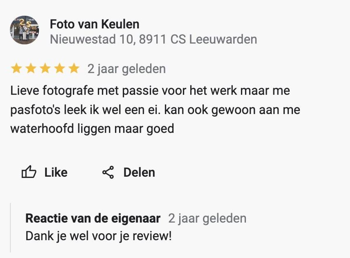The height and width of the screenshot is (258, 350).
Task: Open the Foto van Keulen profile picture
Action: pos(24,30)
